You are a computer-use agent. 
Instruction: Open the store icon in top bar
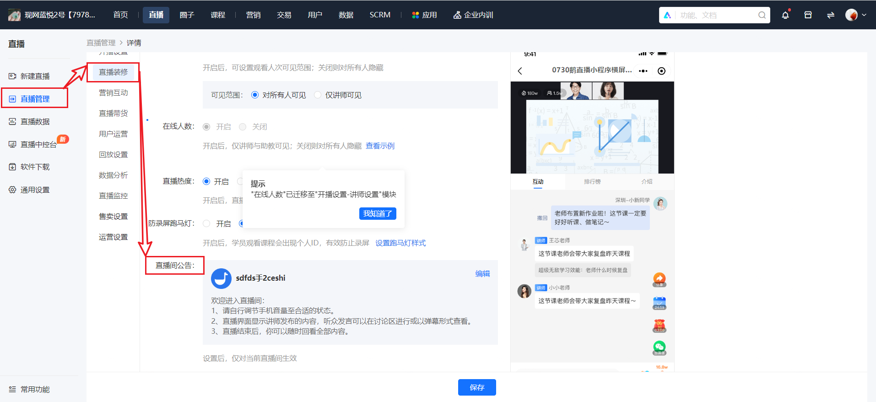coord(808,15)
